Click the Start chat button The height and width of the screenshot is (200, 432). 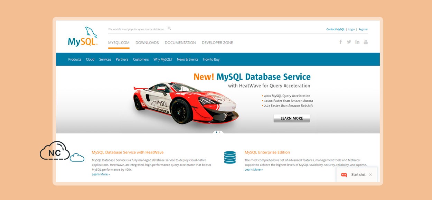(x=357, y=175)
